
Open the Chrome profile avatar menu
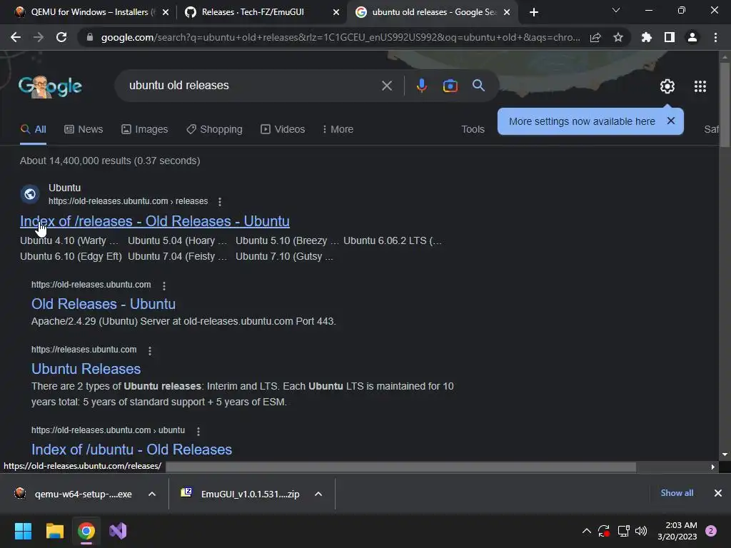692,37
